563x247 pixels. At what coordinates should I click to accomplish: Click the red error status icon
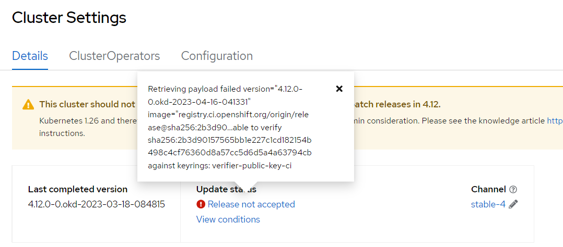coord(201,204)
